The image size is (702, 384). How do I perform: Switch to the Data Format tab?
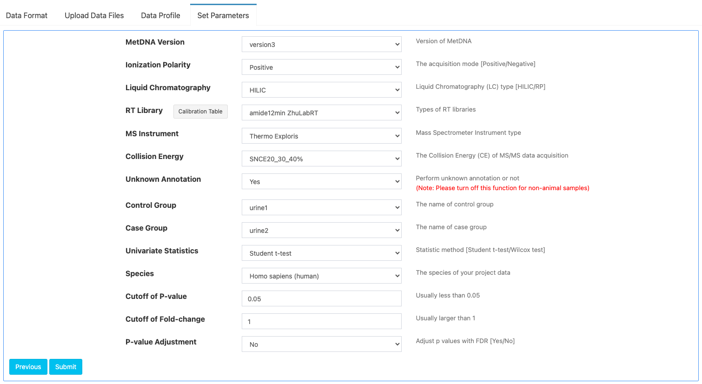click(x=26, y=15)
